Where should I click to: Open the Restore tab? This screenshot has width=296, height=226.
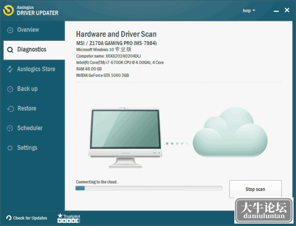click(34, 108)
